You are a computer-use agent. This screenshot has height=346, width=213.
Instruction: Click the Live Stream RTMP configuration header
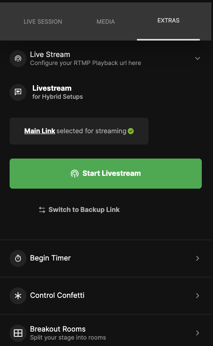(x=106, y=59)
